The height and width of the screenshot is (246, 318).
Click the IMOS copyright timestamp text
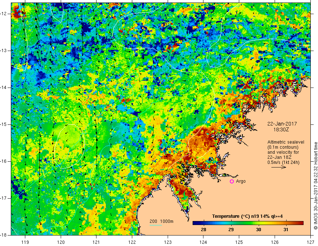pos(315,186)
